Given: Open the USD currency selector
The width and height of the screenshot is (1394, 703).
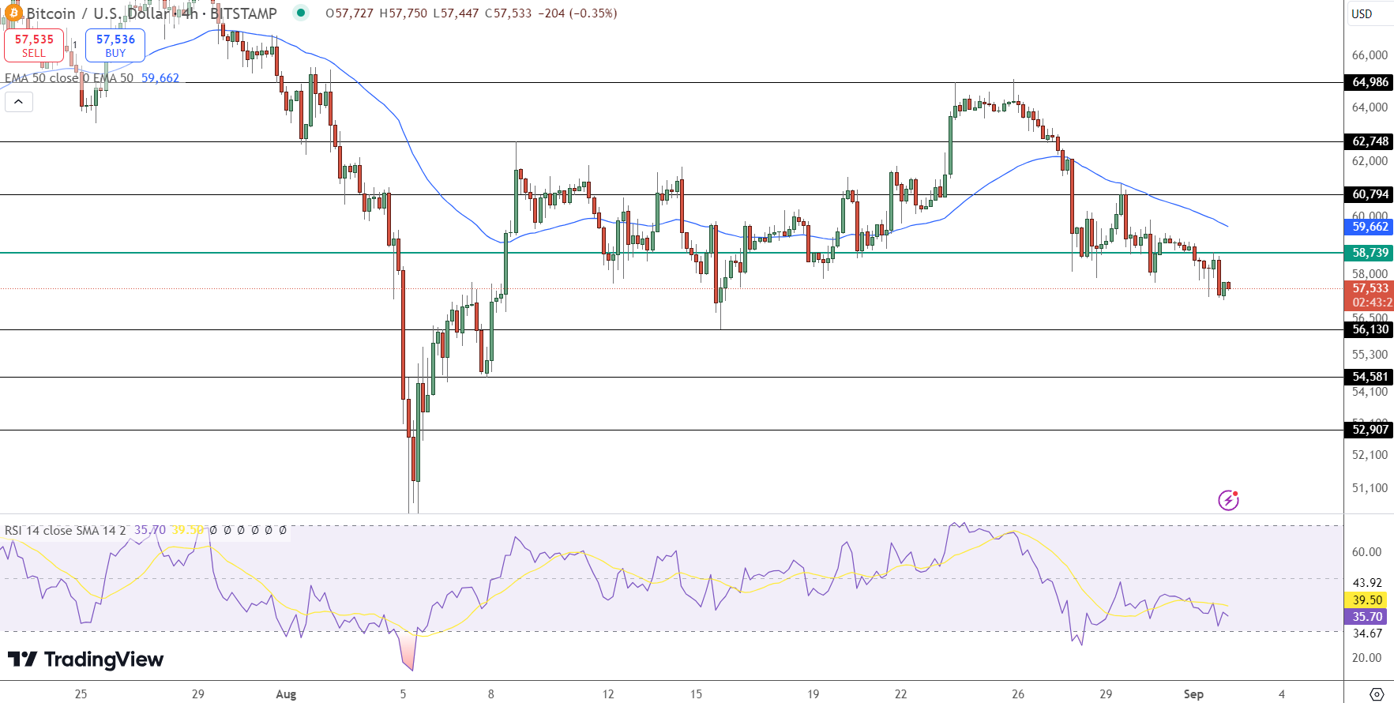Looking at the screenshot, I should click(1362, 13).
